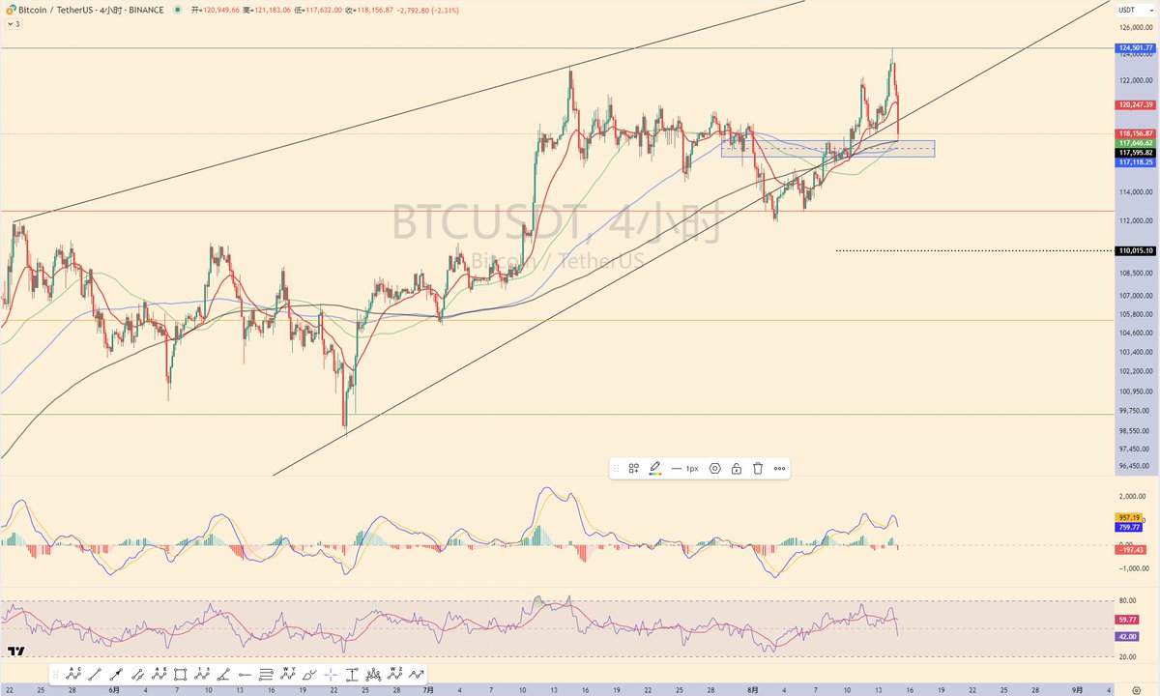This screenshot has width=1160, height=696.
Task: Select the WXY correction wave tool
Action: pos(287,675)
